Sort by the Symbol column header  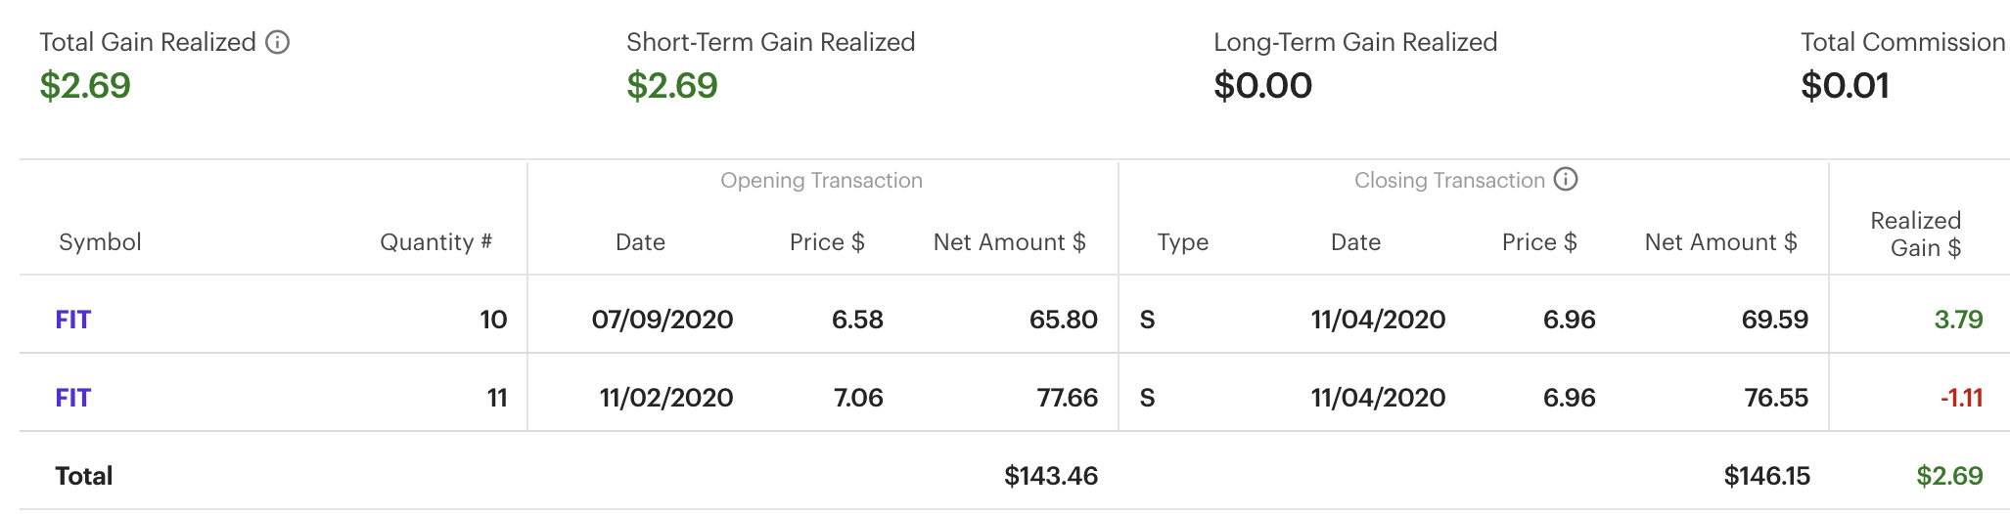[100, 242]
